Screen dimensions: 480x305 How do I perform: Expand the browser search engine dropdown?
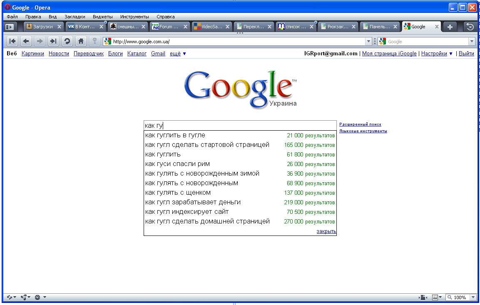click(472, 41)
